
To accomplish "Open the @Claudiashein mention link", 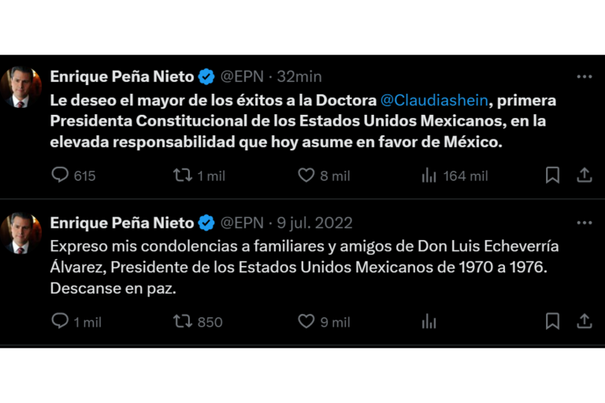I will (432, 101).
